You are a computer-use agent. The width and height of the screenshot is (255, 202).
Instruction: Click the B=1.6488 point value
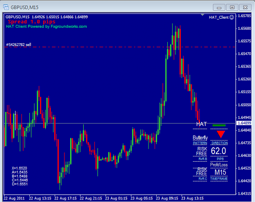click(20, 176)
